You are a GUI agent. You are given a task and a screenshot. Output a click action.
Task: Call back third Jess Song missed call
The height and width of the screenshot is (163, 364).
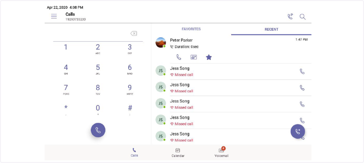(302, 104)
